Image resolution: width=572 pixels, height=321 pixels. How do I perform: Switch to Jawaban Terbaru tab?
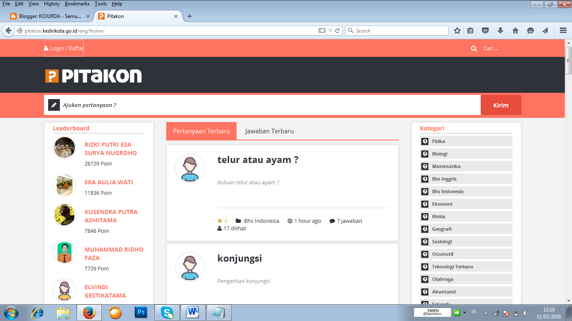270,131
